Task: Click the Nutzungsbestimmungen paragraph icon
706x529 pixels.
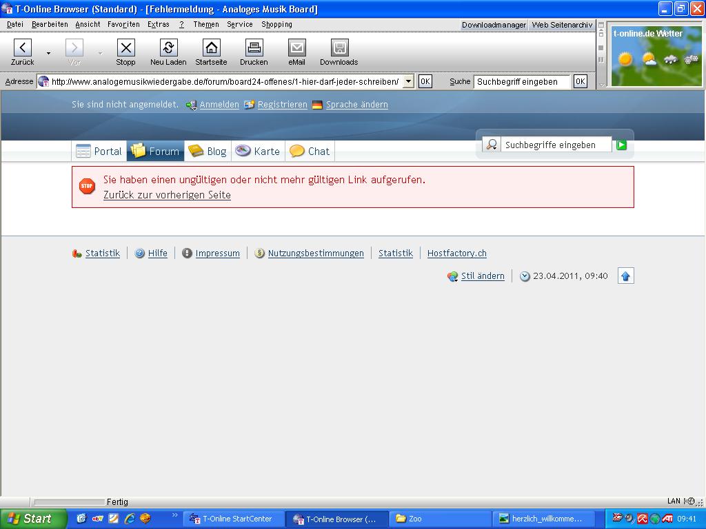Action: (259, 253)
